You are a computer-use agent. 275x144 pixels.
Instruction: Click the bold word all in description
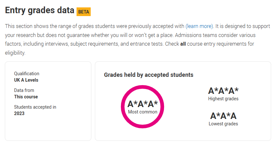coord(183,44)
